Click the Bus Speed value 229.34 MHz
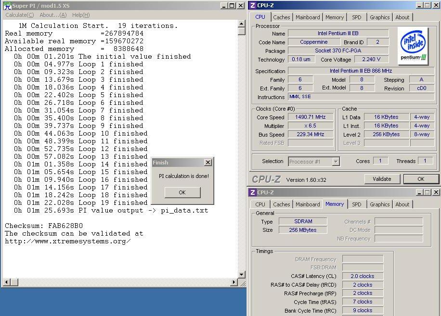 pyautogui.click(x=310, y=135)
